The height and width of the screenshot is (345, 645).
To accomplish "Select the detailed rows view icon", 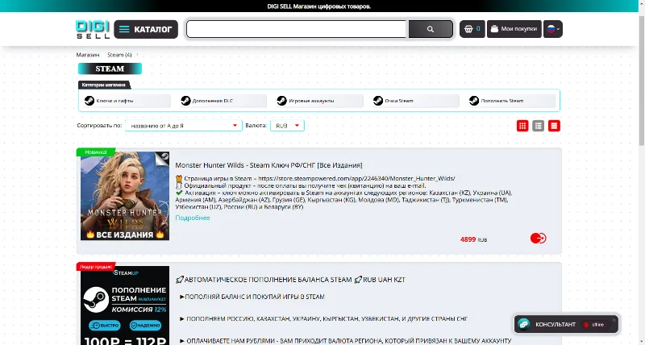I will (554, 126).
